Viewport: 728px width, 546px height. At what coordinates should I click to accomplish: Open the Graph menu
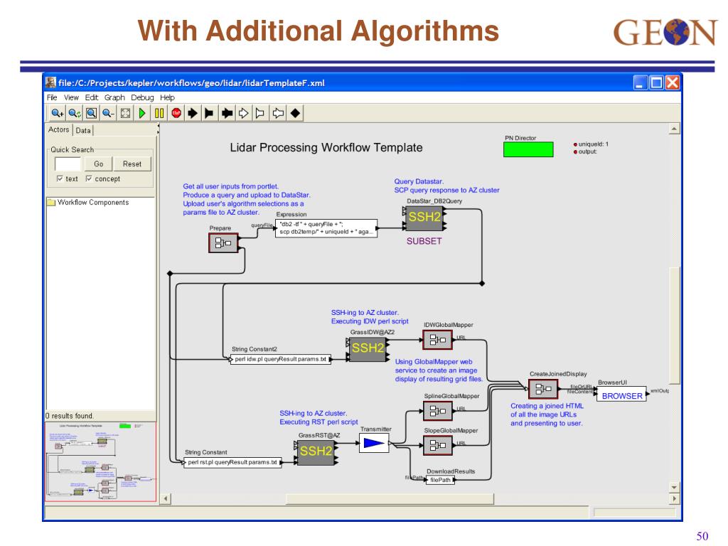click(x=114, y=97)
